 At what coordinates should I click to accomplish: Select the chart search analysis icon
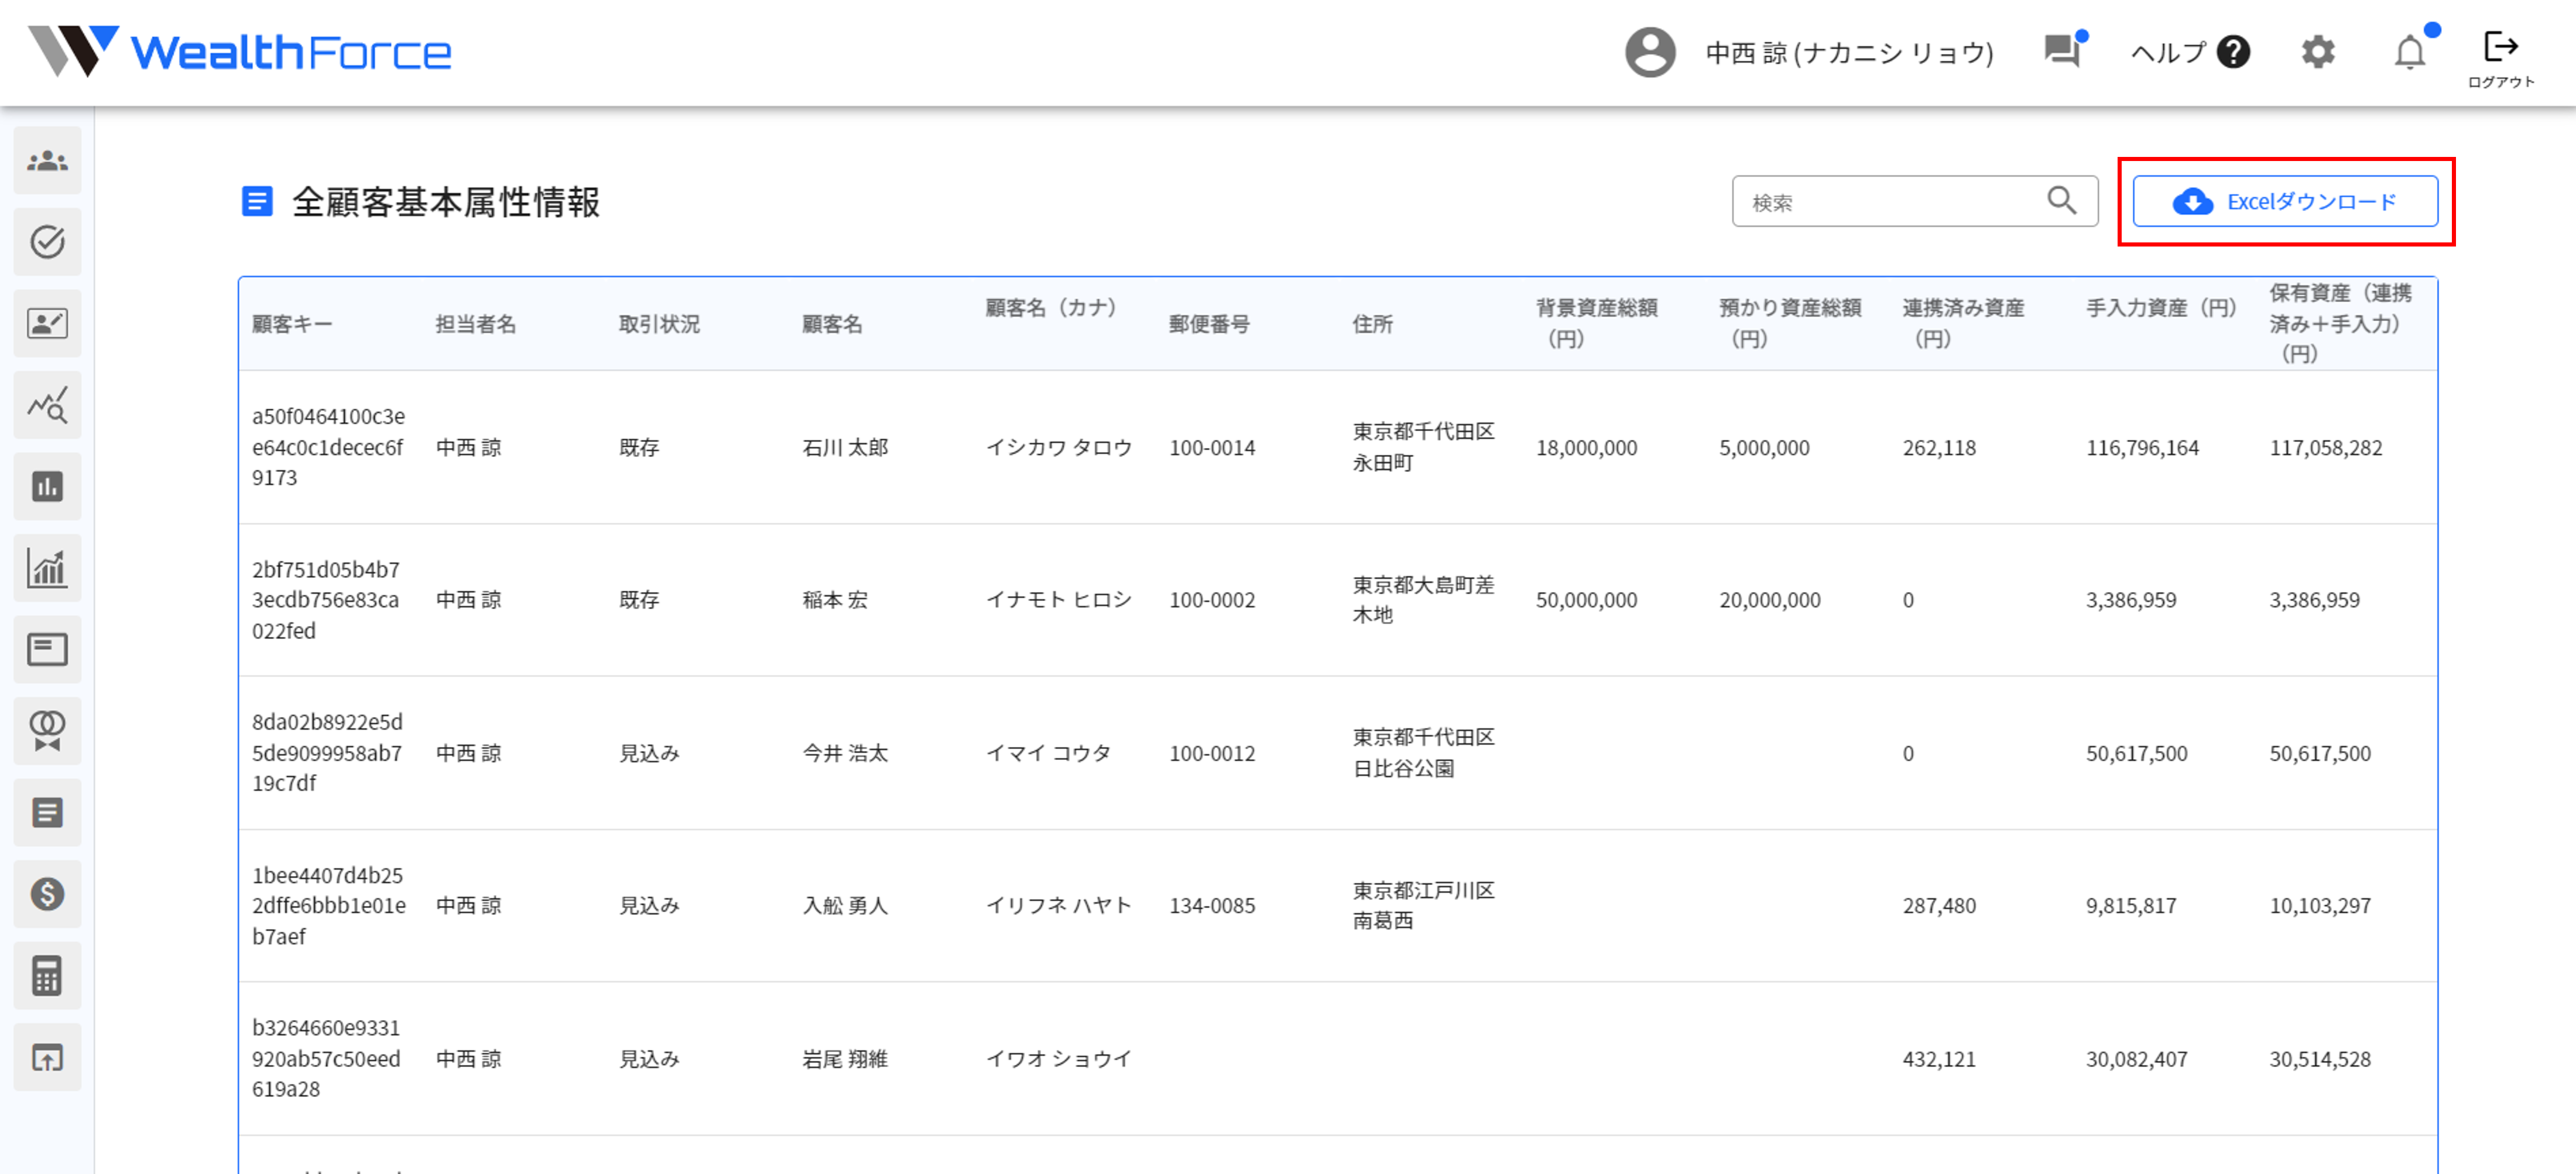(47, 405)
